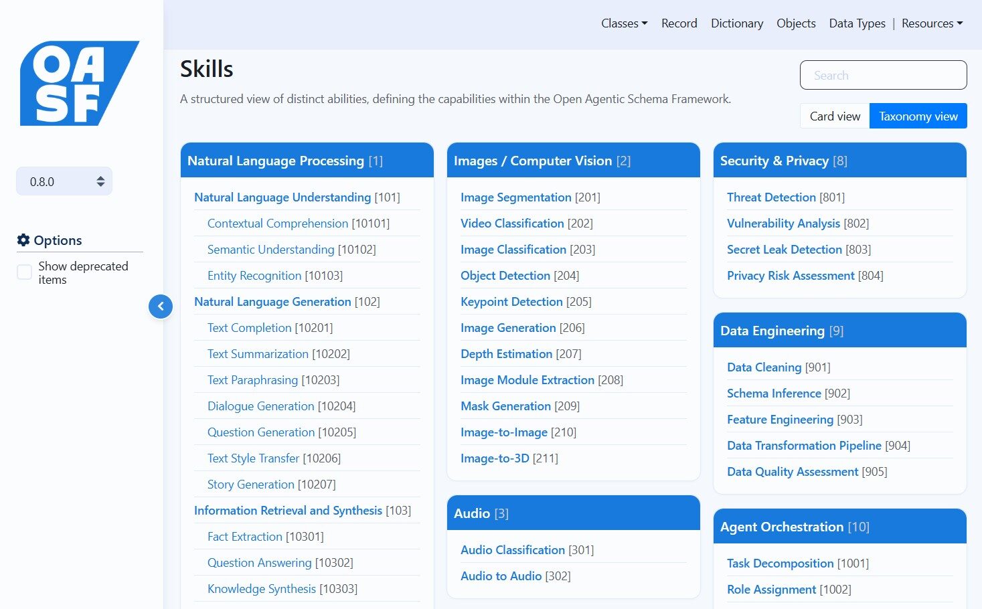Screen dimensions: 982x609
Task: Expand the Classes dropdown menu
Action: (x=624, y=23)
